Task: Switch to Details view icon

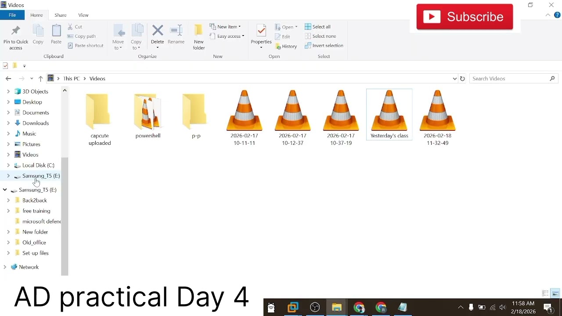Action: click(545, 294)
